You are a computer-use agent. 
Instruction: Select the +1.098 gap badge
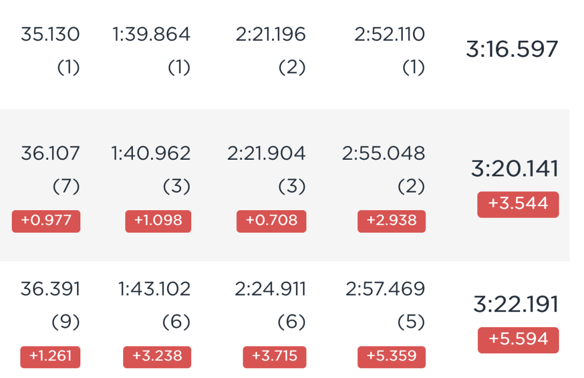tap(158, 221)
